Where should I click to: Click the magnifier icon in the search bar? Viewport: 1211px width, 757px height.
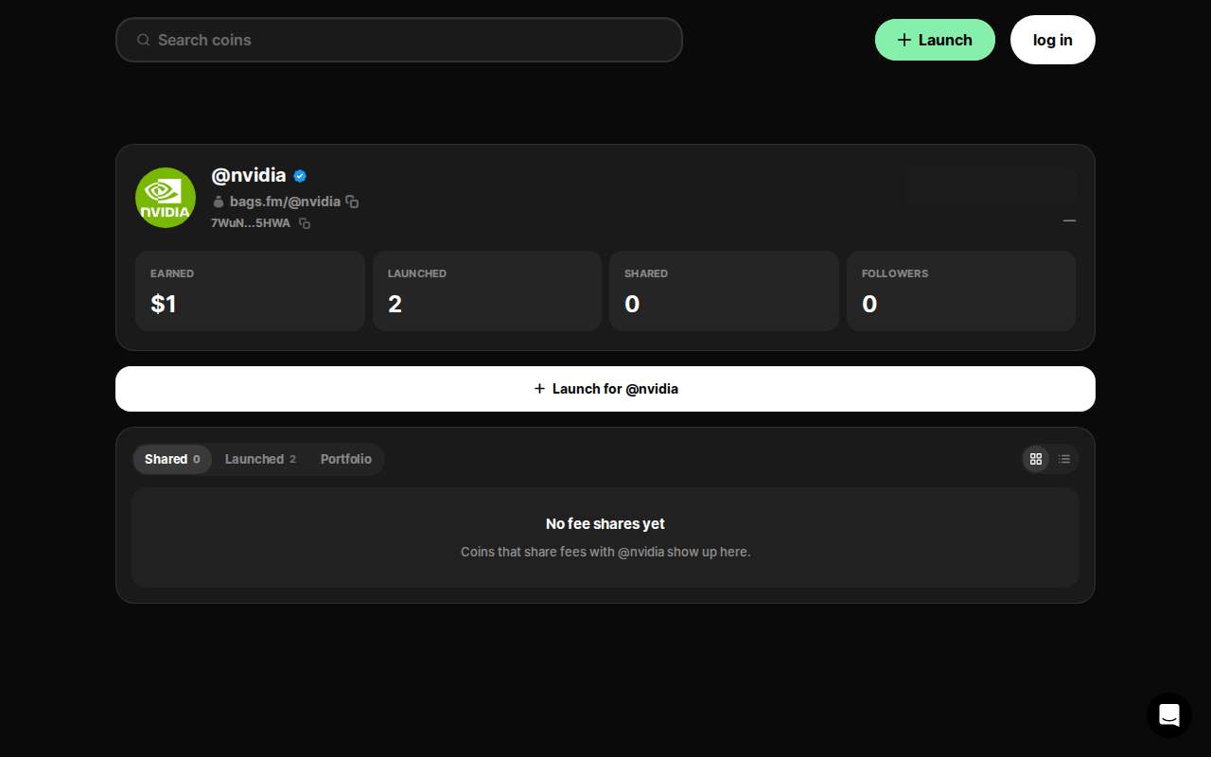click(144, 40)
